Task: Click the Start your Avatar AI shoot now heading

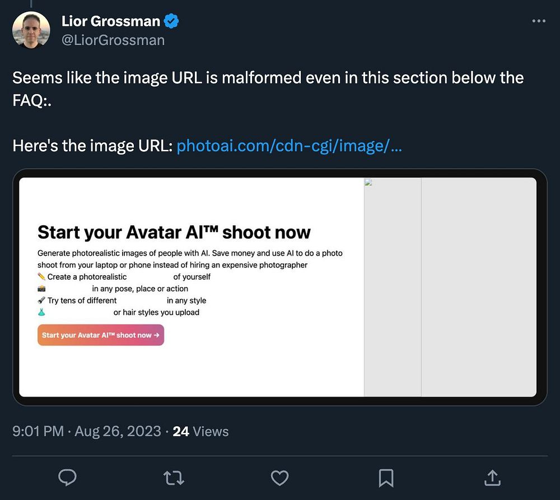Action: pyautogui.click(x=174, y=232)
